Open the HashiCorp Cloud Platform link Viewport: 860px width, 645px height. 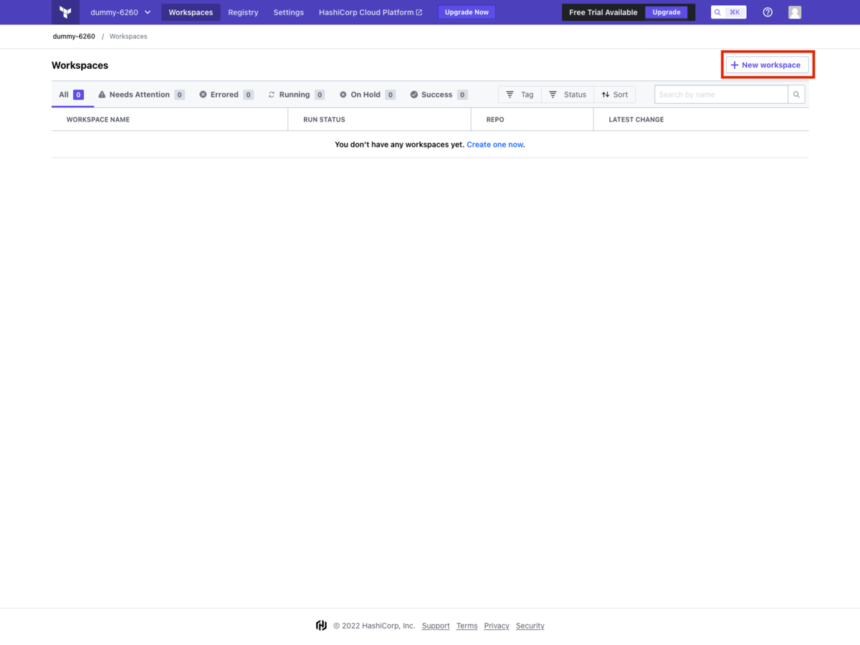(371, 12)
